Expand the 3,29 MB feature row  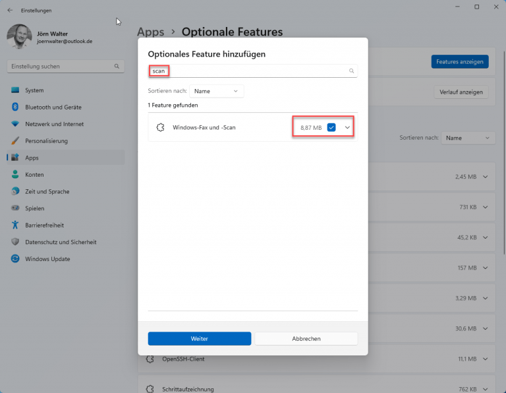486,298
